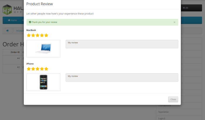
Task: Click the fifth star of the iPhone rating
Action: pyautogui.click(x=46, y=69)
